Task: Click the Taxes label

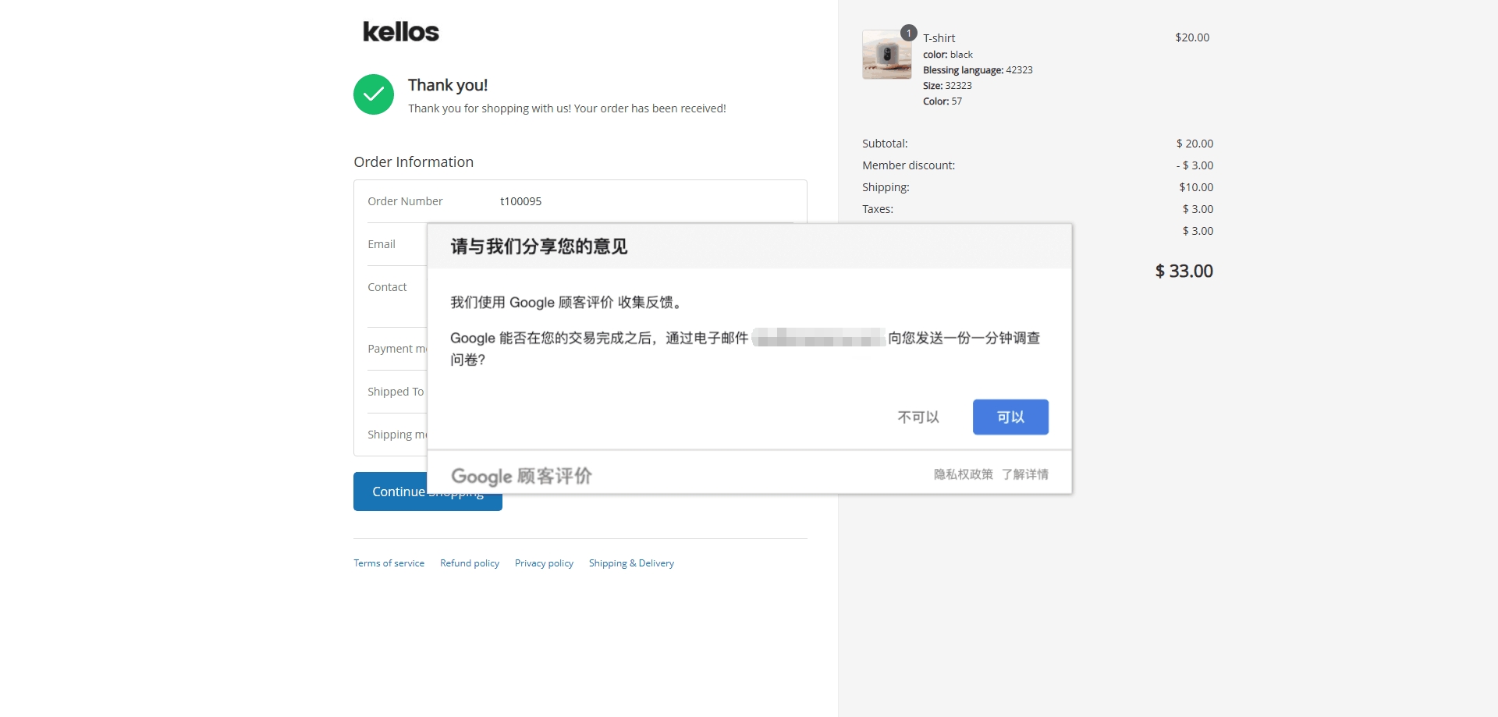Action: (878, 209)
